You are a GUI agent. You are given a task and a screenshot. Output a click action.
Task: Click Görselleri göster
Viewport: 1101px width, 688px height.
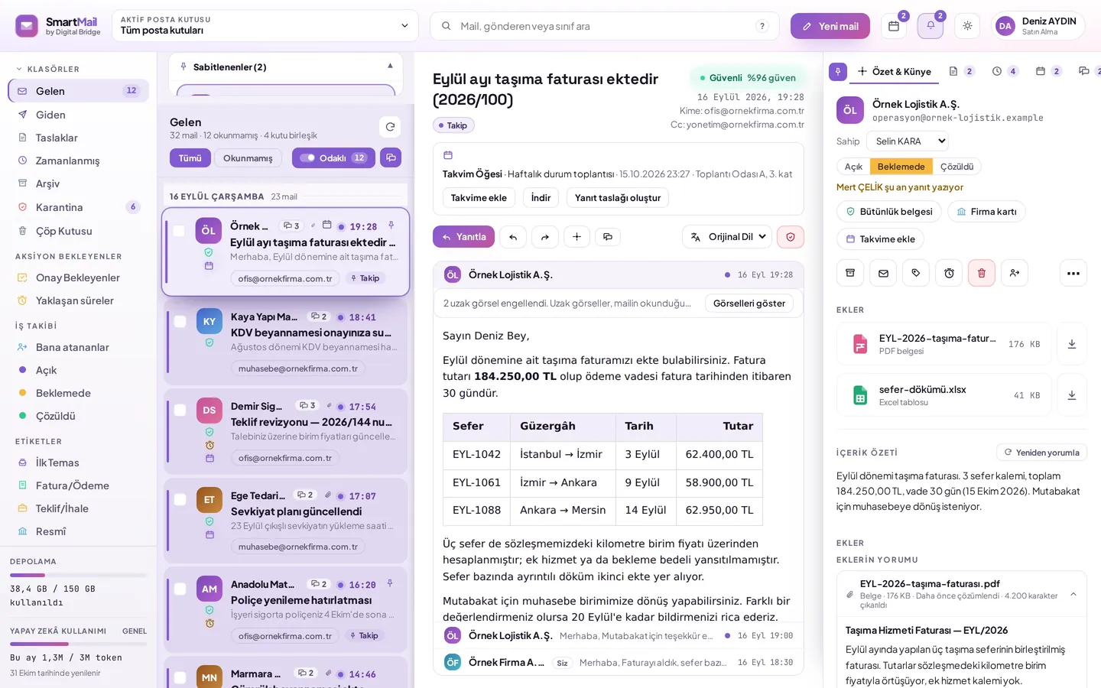[749, 303]
